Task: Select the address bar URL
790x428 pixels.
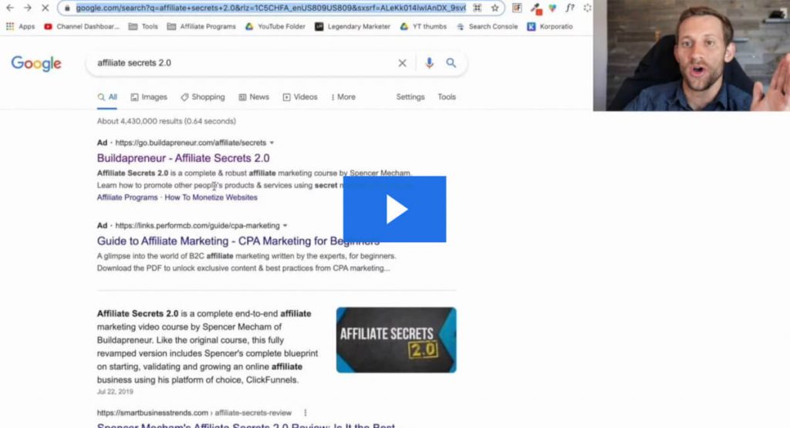Action: (x=271, y=8)
